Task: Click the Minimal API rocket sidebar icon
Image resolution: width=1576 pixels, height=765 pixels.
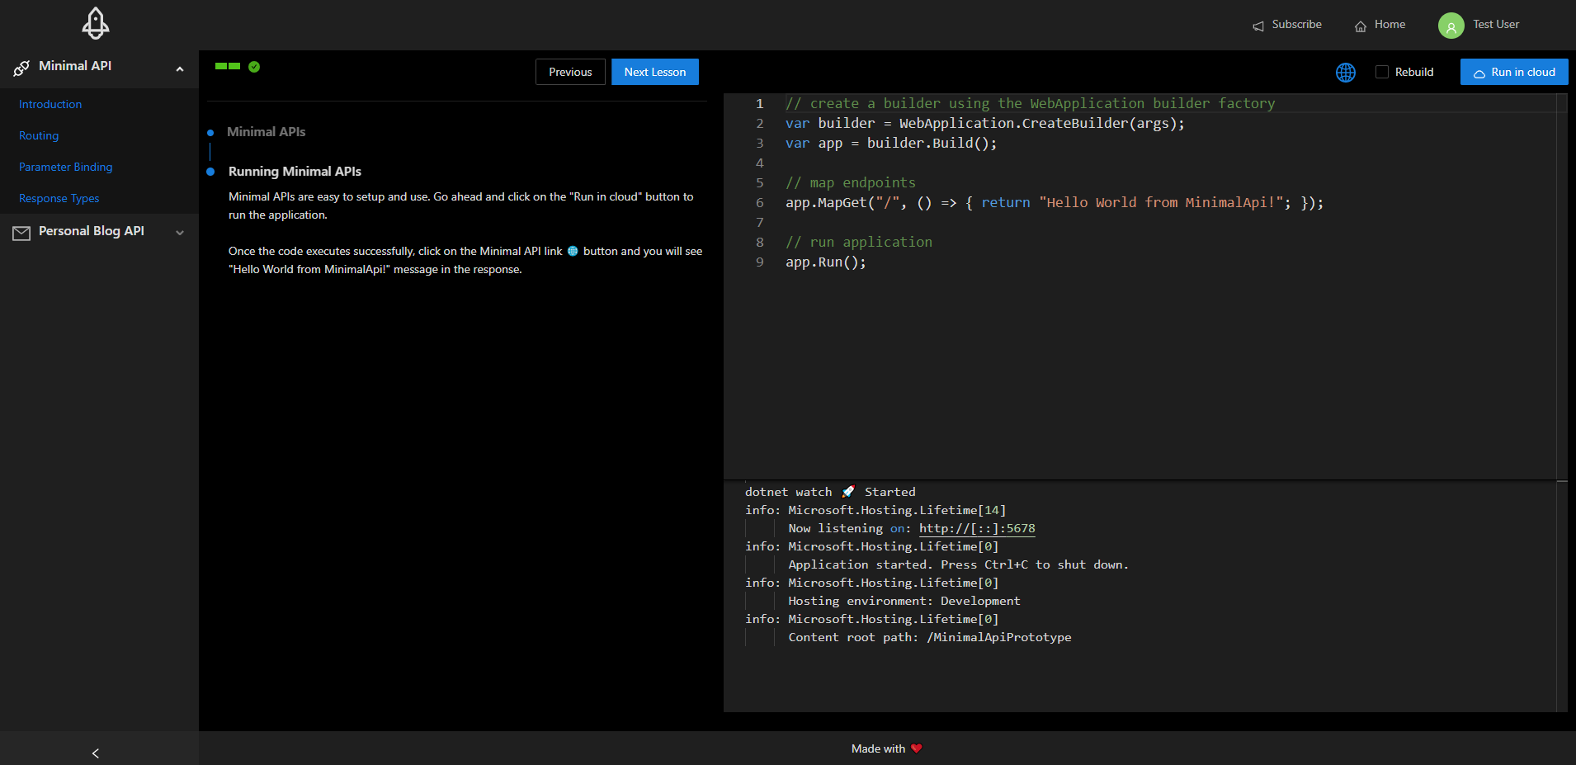Action: tap(21, 68)
